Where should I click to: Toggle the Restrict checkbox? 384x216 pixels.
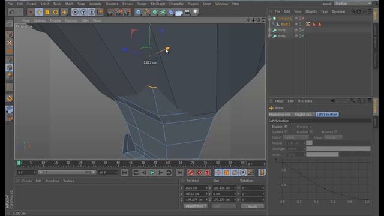click(x=335, y=132)
